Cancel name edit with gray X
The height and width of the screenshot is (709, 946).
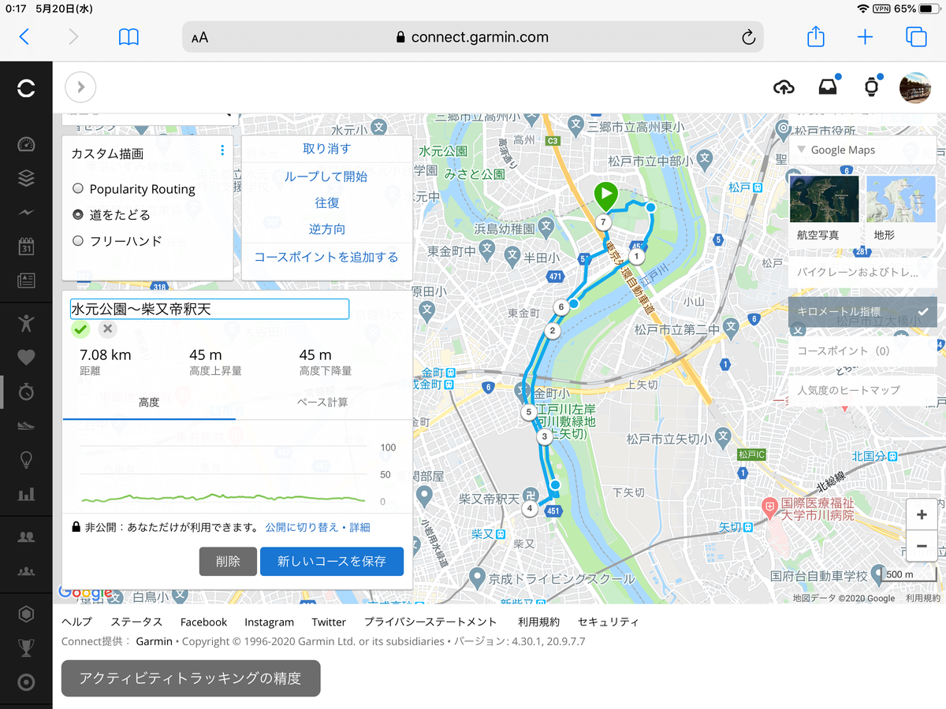[x=108, y=329]
